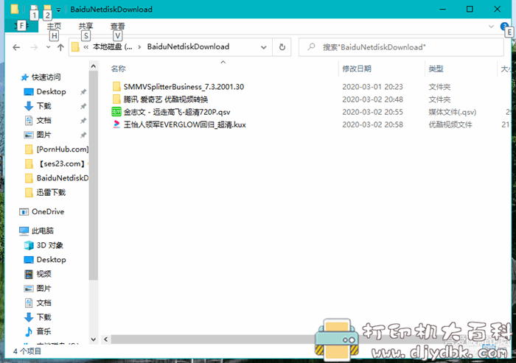This screenshot has width=516, height=363.
Task: Click the Properties quick access icon
Action: point(34,9)
